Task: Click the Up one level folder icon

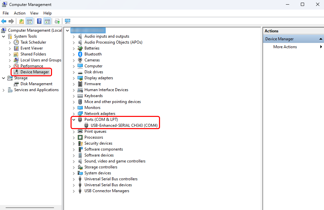Action: pos(22,21)
